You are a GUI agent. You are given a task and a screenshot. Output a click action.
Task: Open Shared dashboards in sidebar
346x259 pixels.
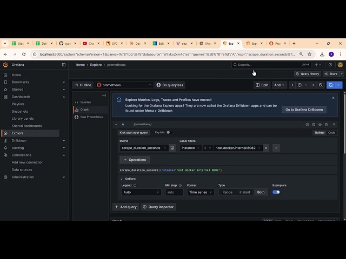pos(26,126)
